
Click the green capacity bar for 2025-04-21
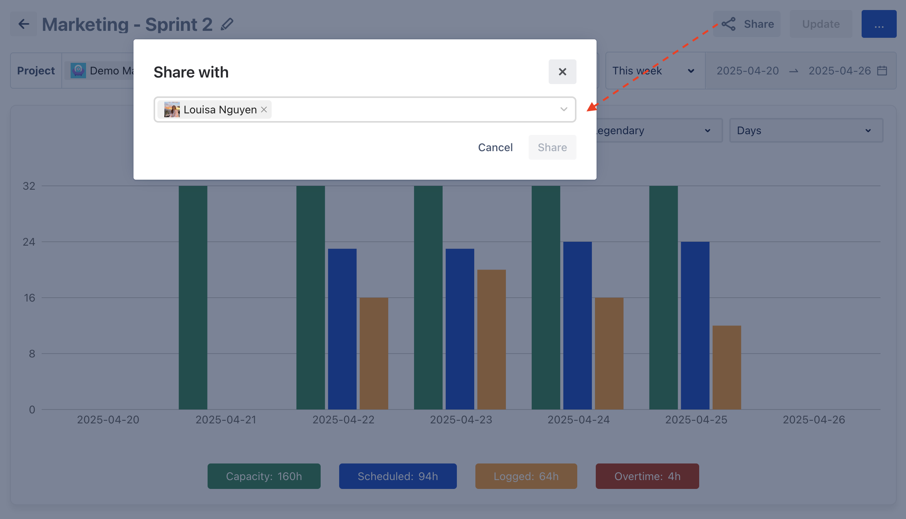coord(193,297)
